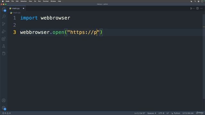Open the Code application menu

click(x=7, y=1)
